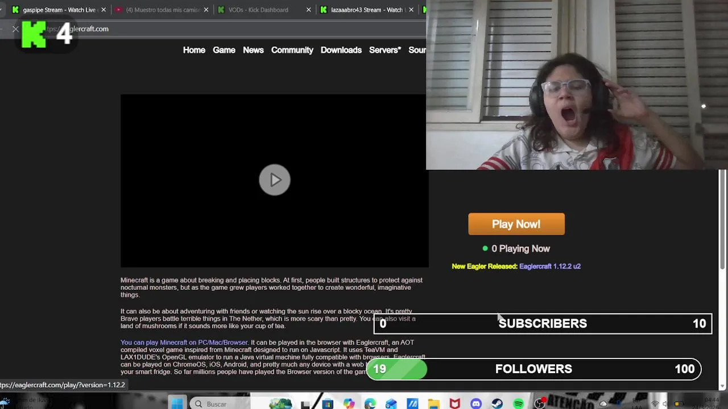Open the Servers nav item

[x=385, y=50]
